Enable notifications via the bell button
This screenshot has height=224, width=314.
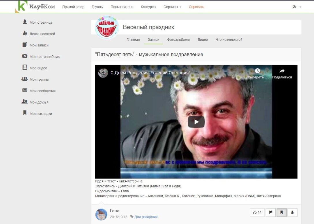pos(292,212)
